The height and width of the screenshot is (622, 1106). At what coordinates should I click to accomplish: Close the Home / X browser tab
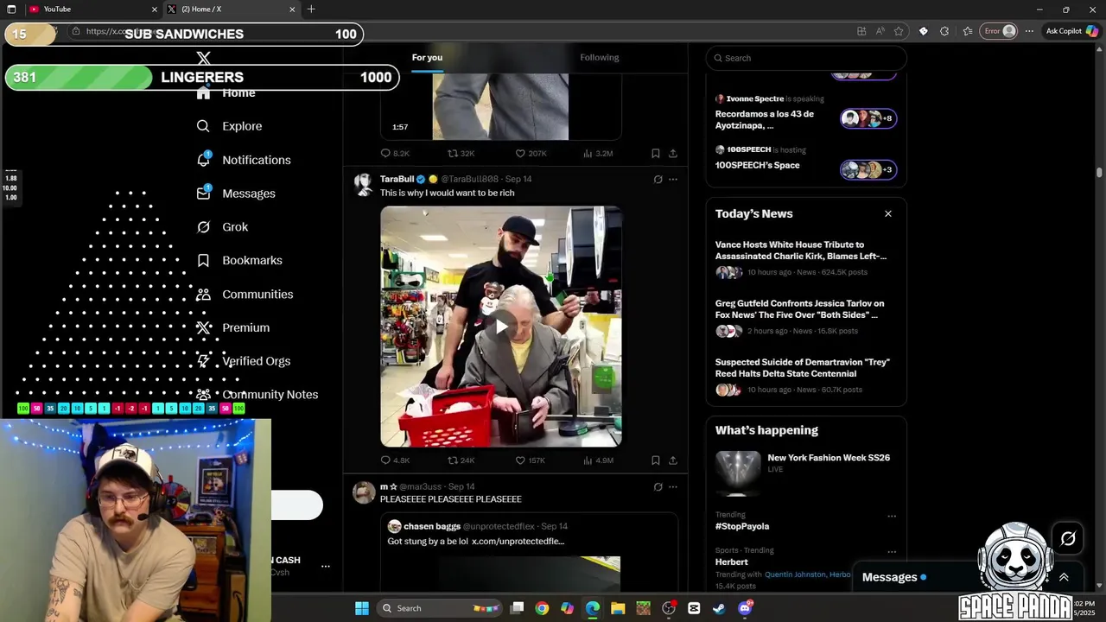292,10
